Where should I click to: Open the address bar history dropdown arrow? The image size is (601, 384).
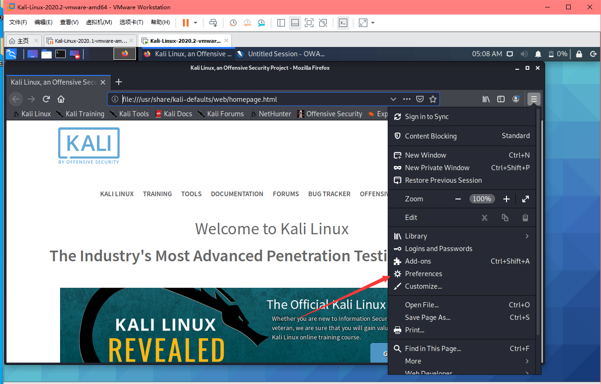[393, 99]
